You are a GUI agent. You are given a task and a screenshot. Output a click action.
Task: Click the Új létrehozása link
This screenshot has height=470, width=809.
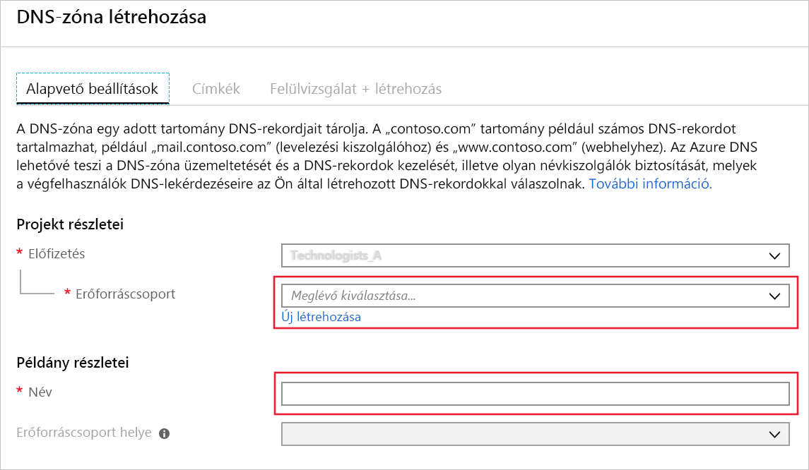pos(322,316)
